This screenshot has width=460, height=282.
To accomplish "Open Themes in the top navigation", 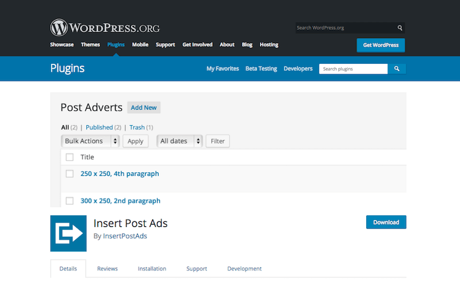I will (90, 45).
